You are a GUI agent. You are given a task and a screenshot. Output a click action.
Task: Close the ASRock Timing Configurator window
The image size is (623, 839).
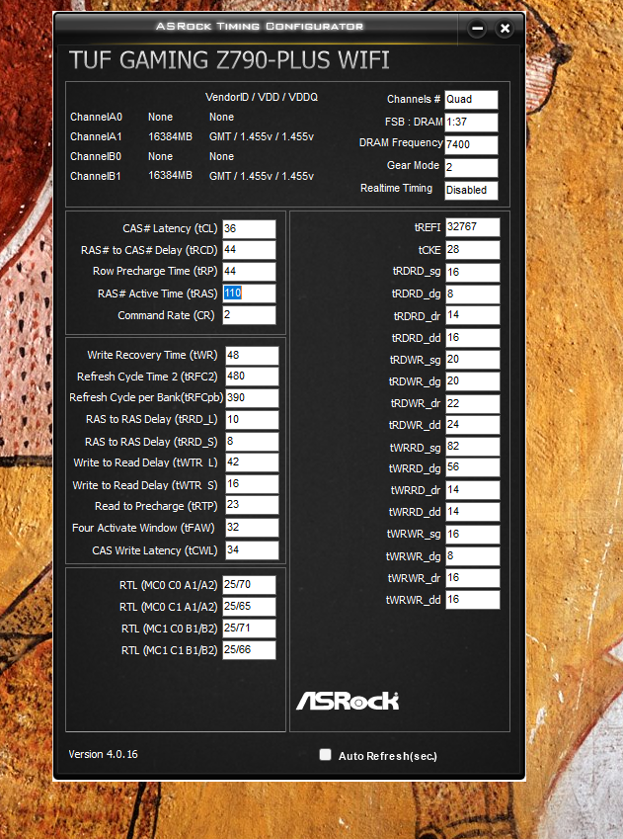[505, 29]
